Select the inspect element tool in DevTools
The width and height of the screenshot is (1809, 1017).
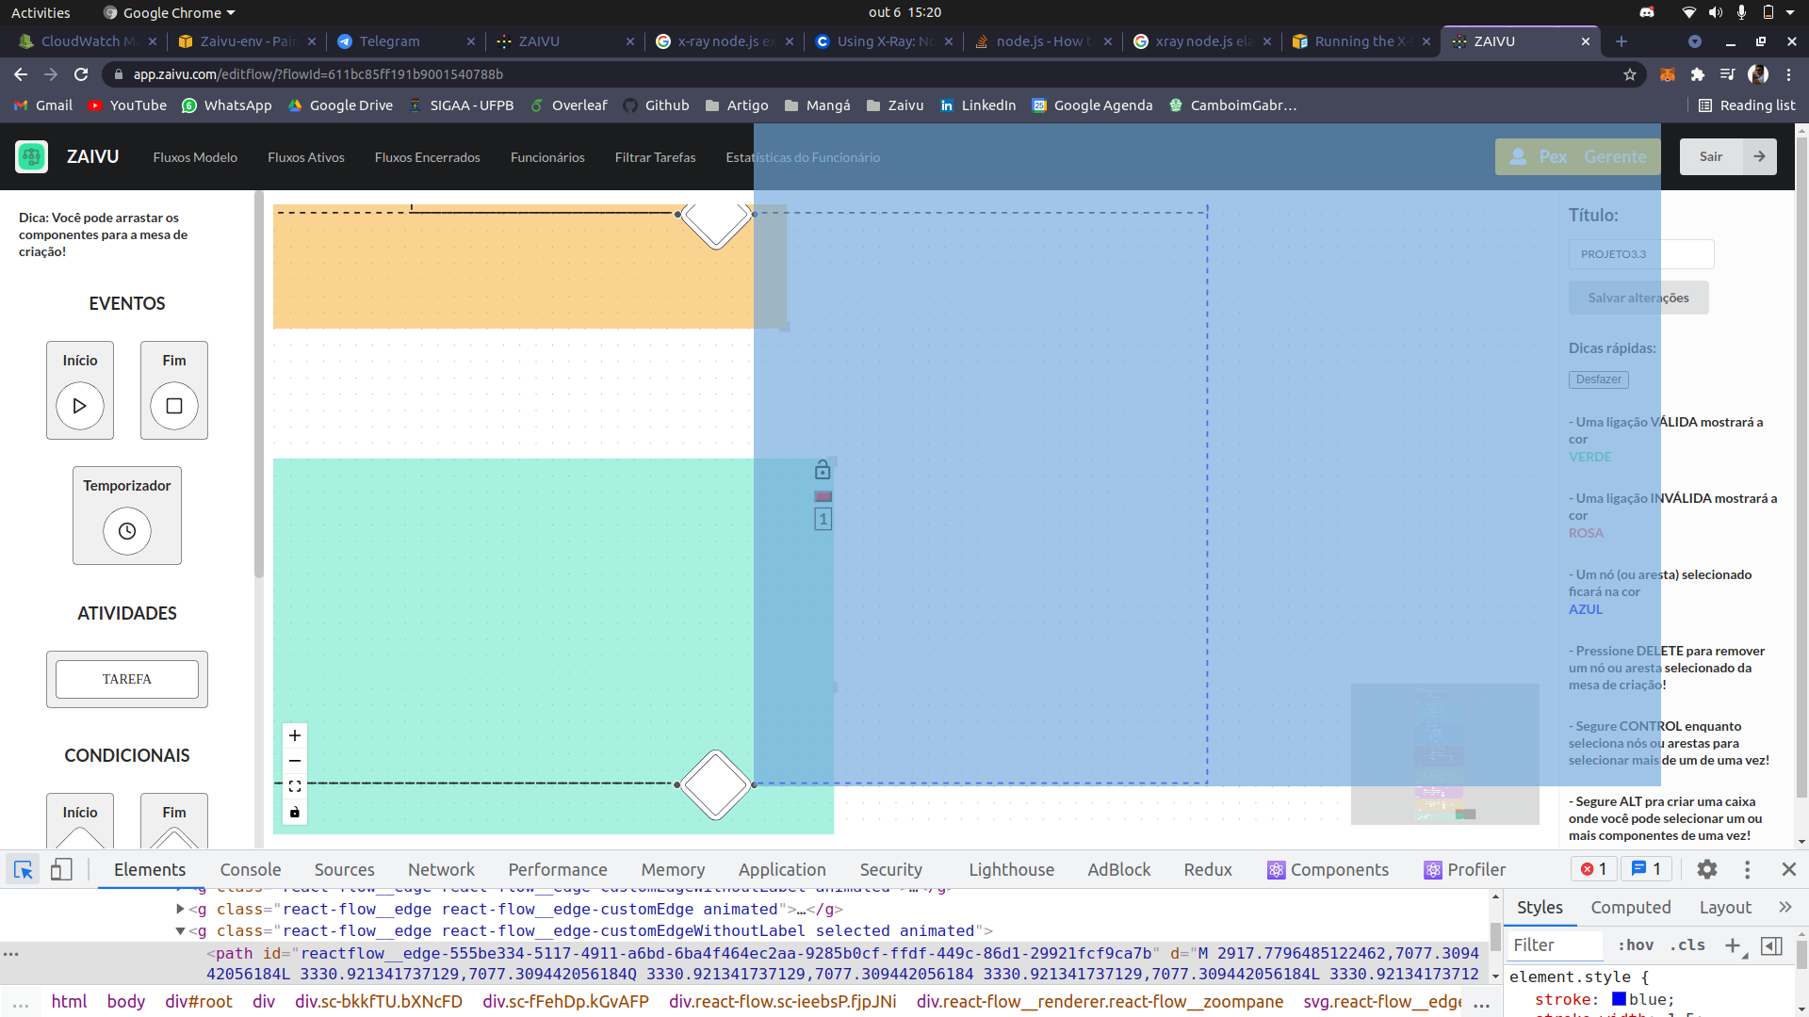pyautogui.click(x=22, y=869)
